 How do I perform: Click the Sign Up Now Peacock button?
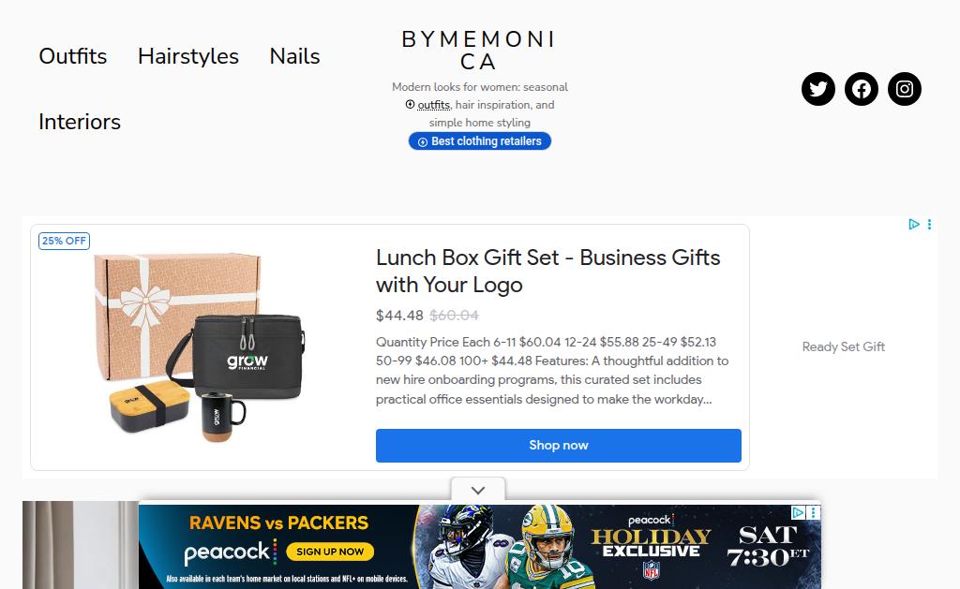point(330,552)
